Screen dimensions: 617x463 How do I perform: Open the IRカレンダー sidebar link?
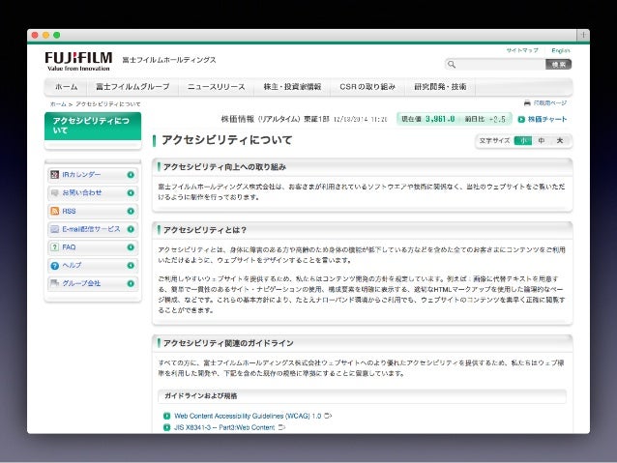coord(81,175)
